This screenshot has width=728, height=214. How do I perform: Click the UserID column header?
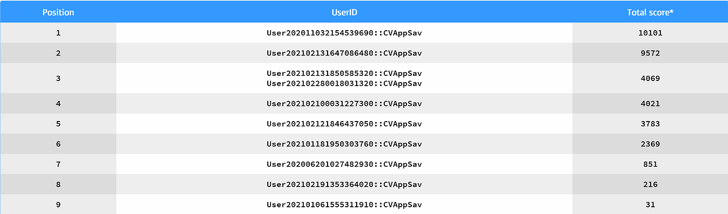(x=344, y=12)
